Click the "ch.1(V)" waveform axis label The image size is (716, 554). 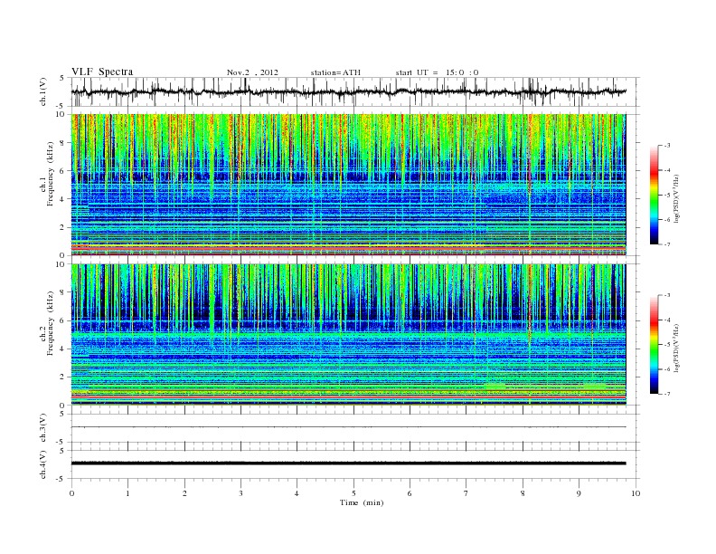point(43,91)
